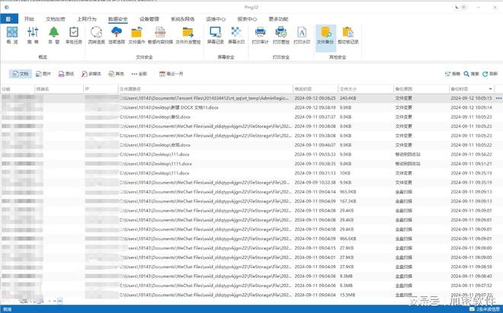Select the 文件备份 file backup icon

click(x=325, y=35)
